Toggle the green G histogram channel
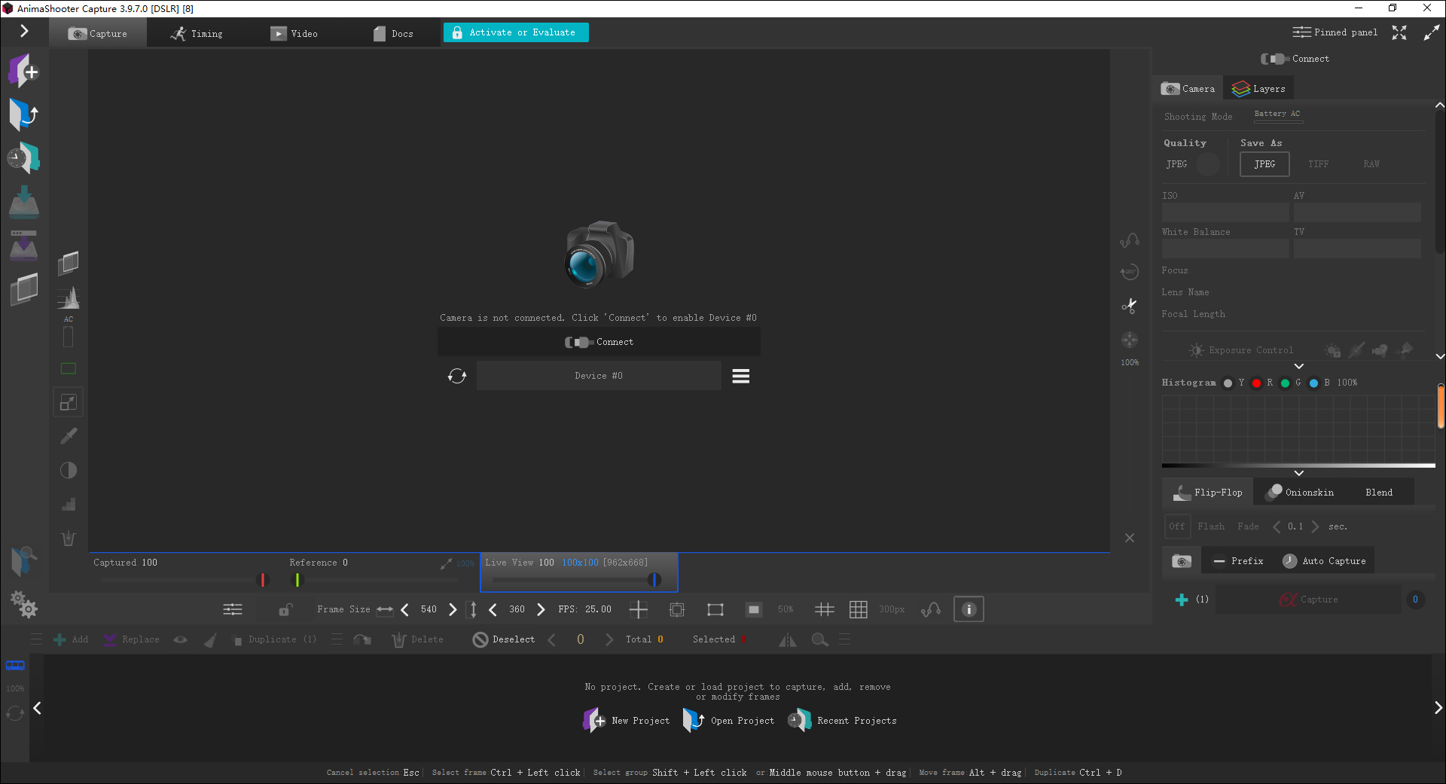This screenshot has height=784, width=1446. click(x=1286, y=383)
